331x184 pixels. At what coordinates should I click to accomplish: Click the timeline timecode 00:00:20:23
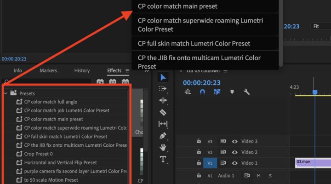(x=202, y=83)
